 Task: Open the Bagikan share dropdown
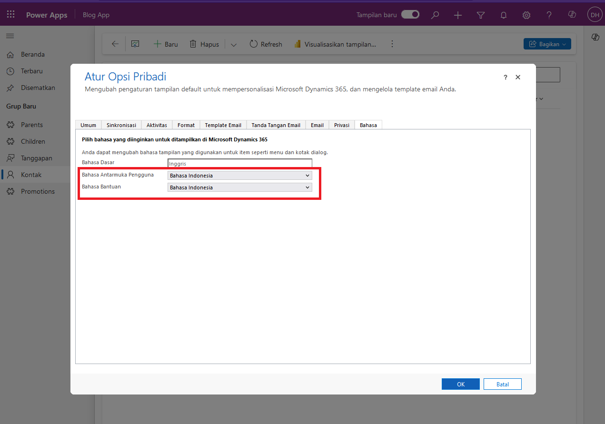pos(547,44)
